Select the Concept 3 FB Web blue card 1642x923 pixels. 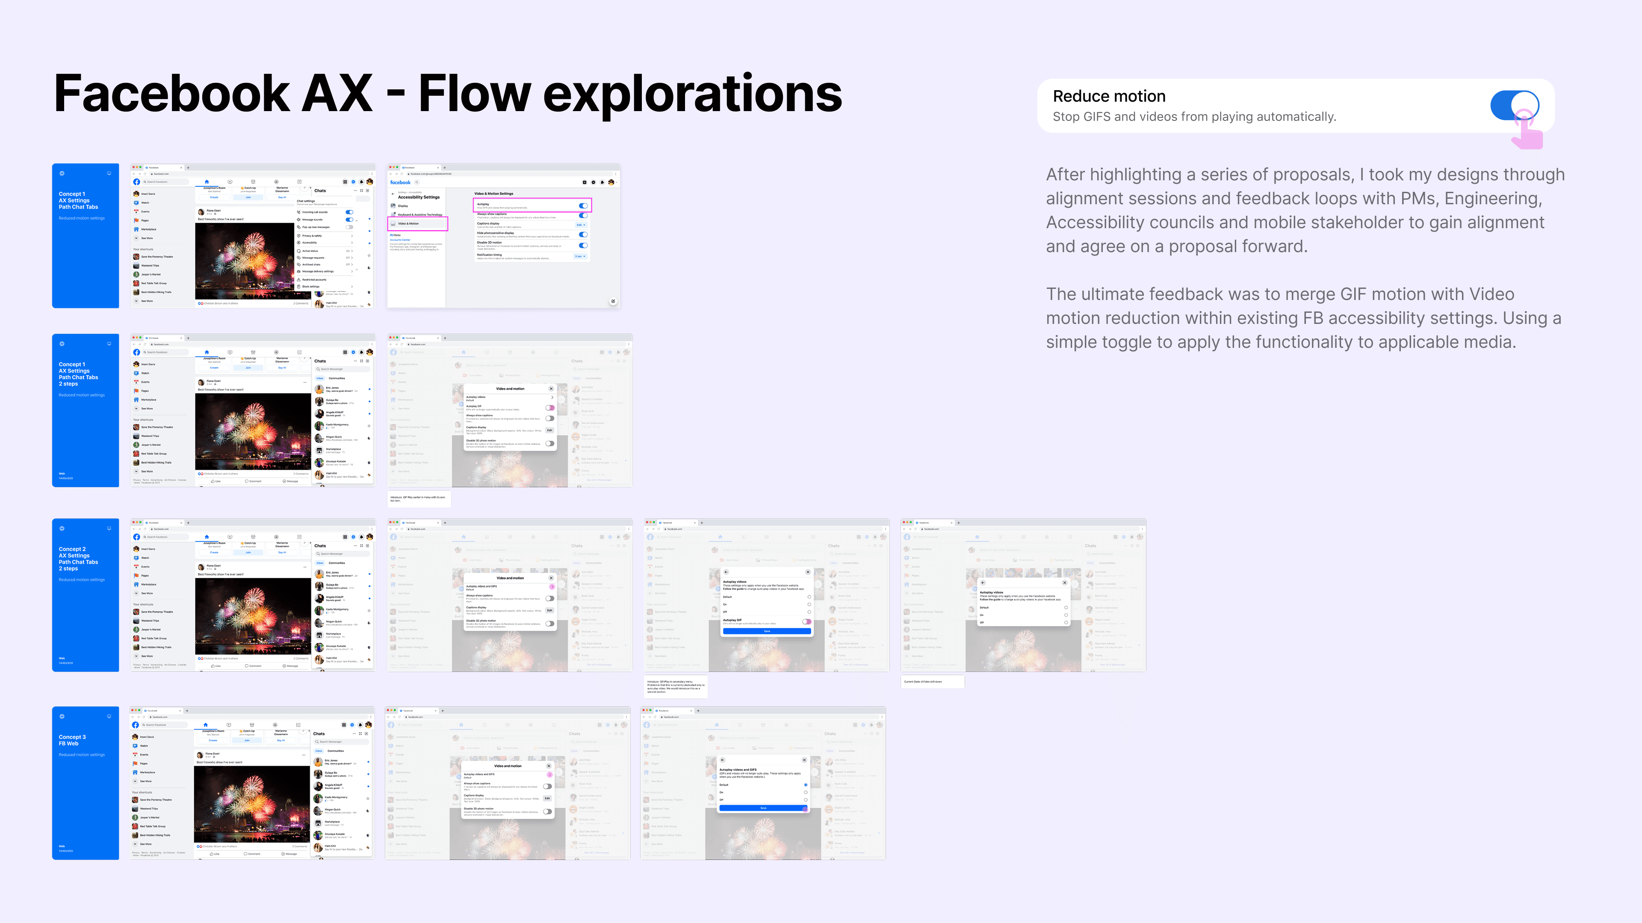(x=86, y=782)
